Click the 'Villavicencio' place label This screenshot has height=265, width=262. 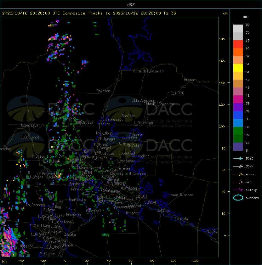coord(64,117)
